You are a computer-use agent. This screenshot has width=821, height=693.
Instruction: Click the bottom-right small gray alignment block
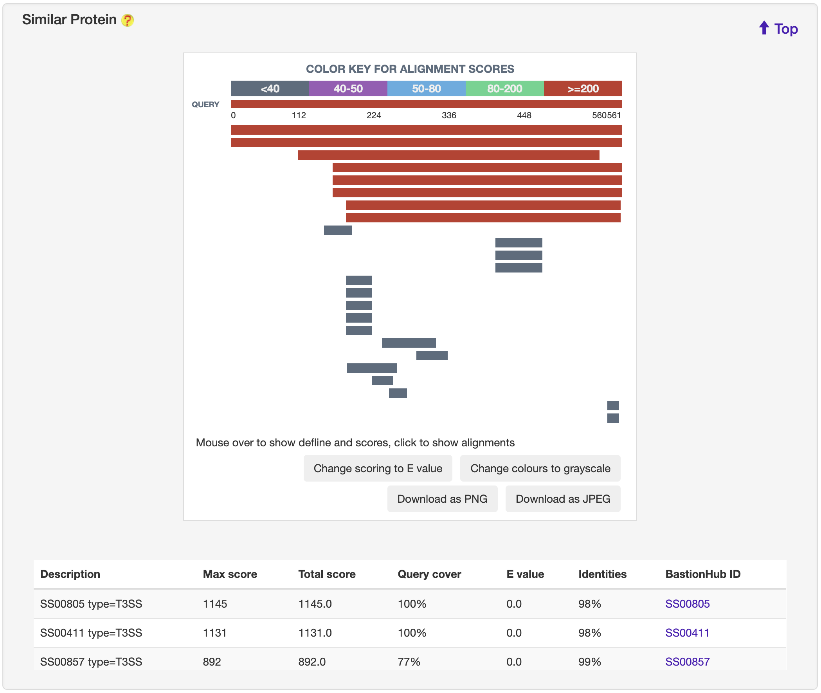[613, 418]
